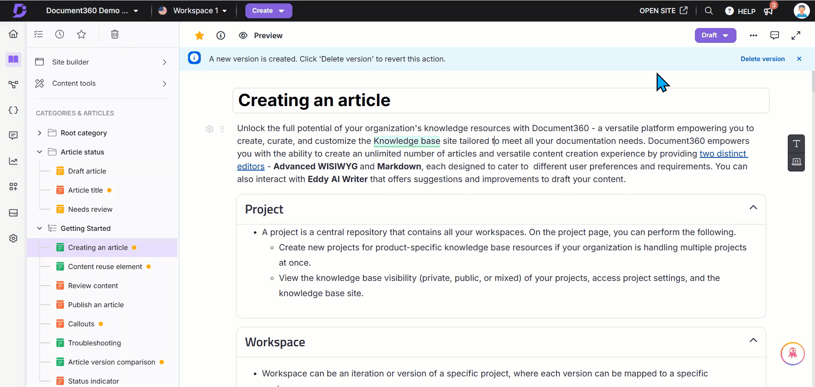Open the article comments icon
Image resolution: width=815 pixels, height=387 pixels.
[775, 36]
